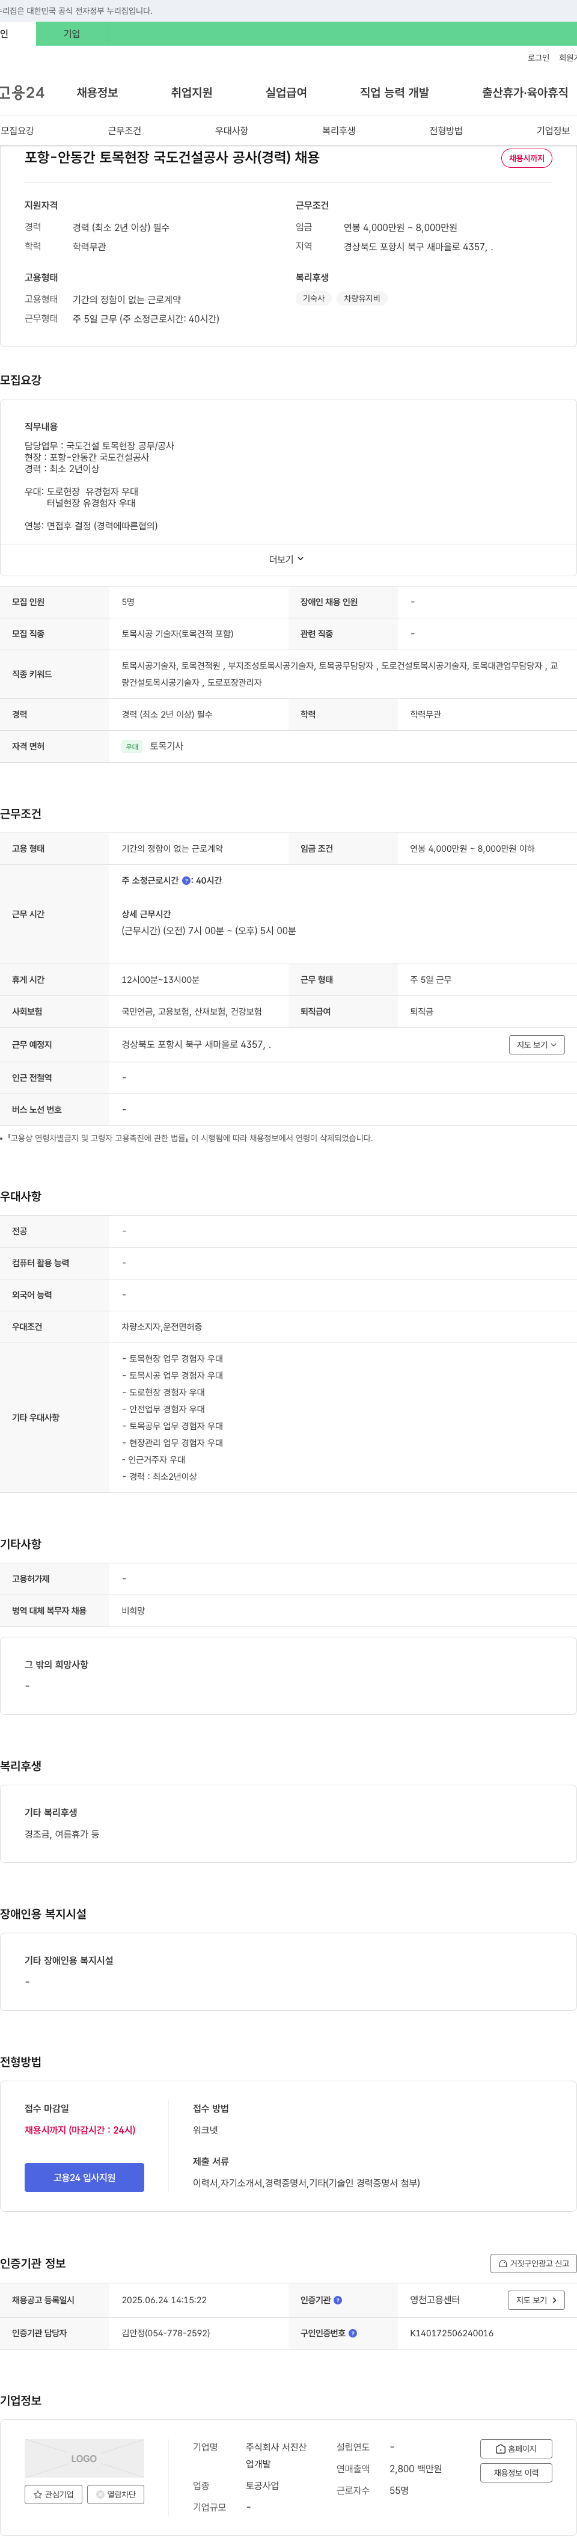Apply via 고용24 입사지원 button
This screenshot has height=2536, width=577.
coord(85,2177)
